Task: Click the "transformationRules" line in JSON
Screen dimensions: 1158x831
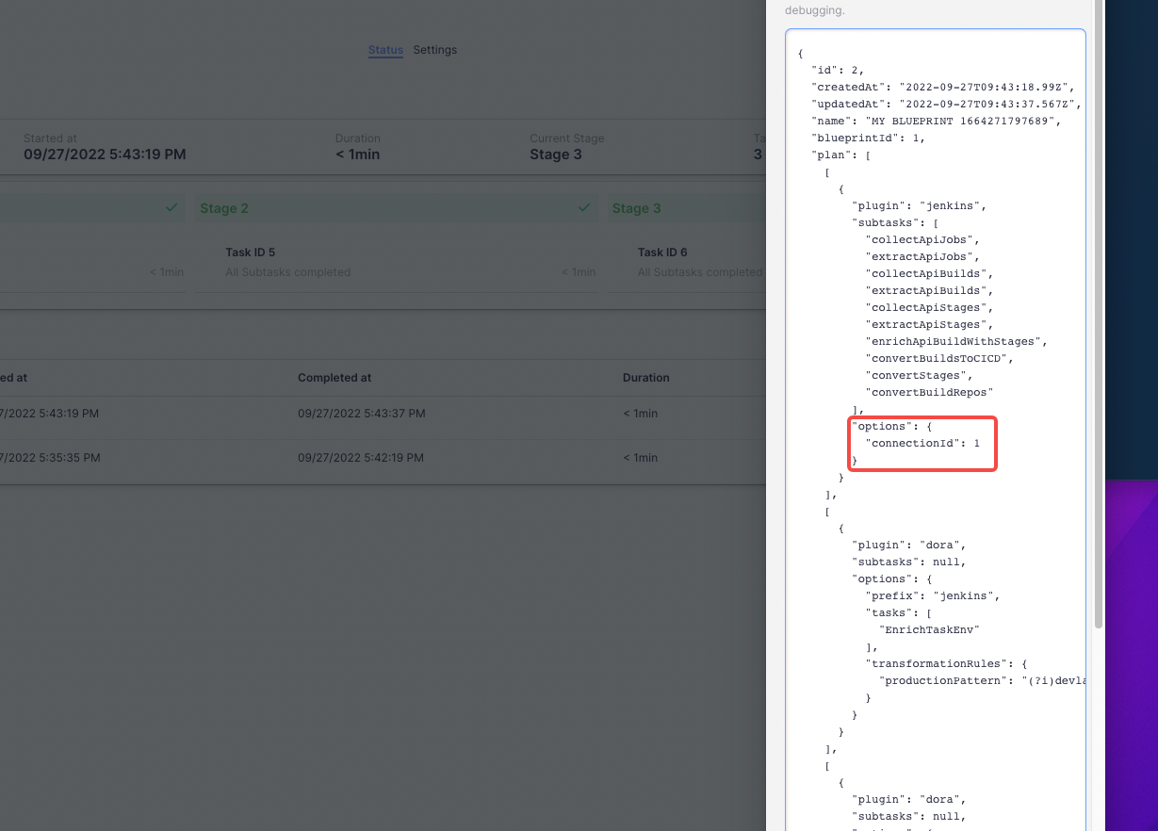Action: click(x=946, y=663)
